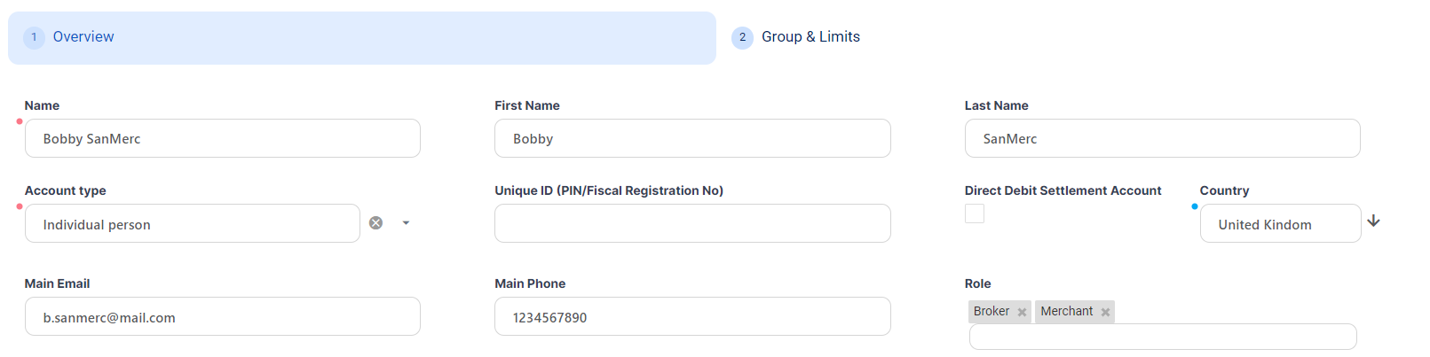Click into the Main Phone field
The height and width of the screenshot is (357, 1430).
692,317
